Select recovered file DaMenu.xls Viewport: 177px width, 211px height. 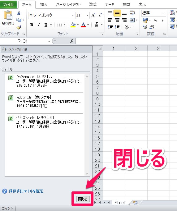[x=45, y=81]
